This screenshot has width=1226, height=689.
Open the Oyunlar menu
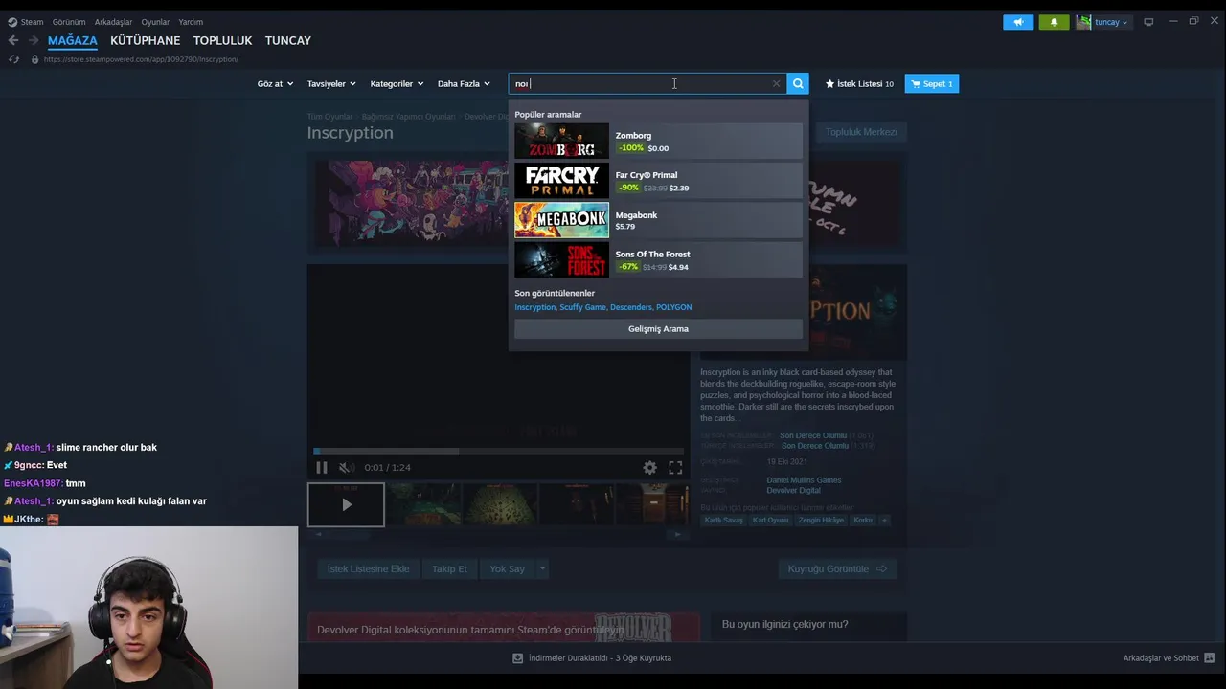pos(155,22)
